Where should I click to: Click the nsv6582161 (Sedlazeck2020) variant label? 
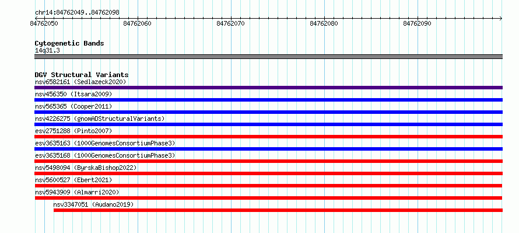(80, 82)
